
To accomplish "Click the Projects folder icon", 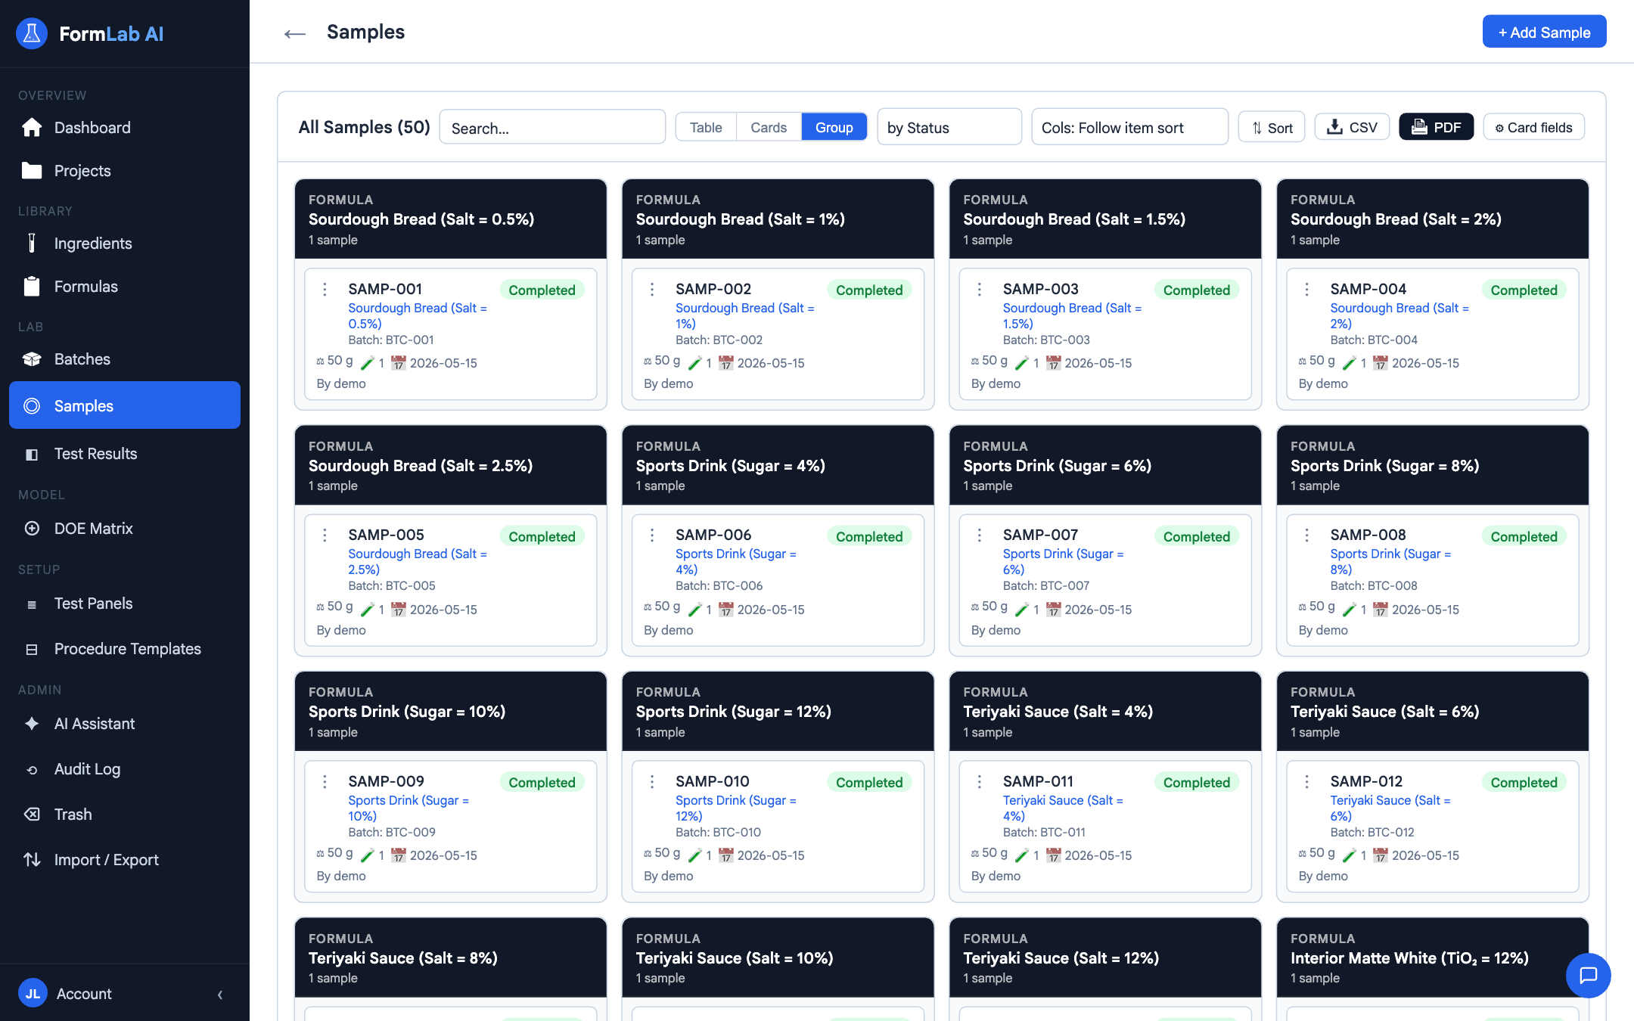I will pos(32,171).
